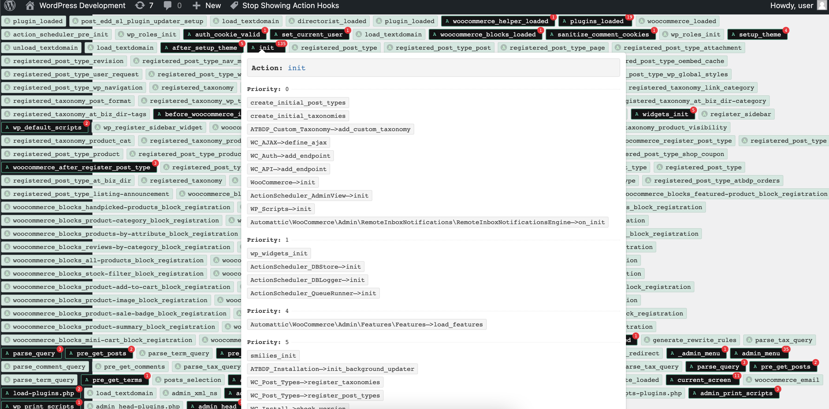Expand the set_current_user hook

pos(309,34)
